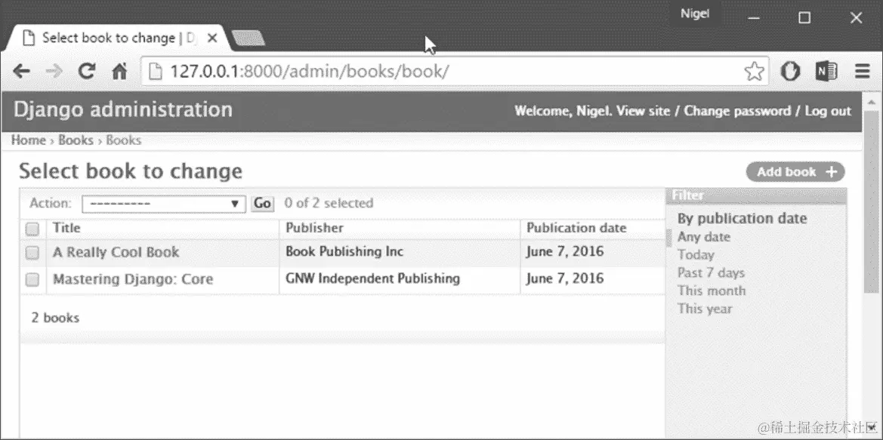This screenshot has width=883, height=440.
Task: Click the '2 books' count text
Action: click(x=55, y=318)
